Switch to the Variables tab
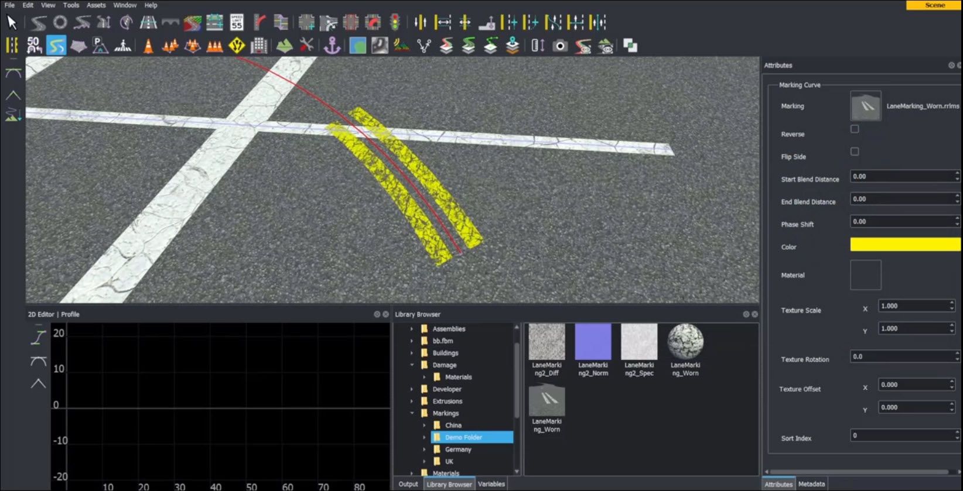Screen dimensions: 963x491 coord(491,484)
